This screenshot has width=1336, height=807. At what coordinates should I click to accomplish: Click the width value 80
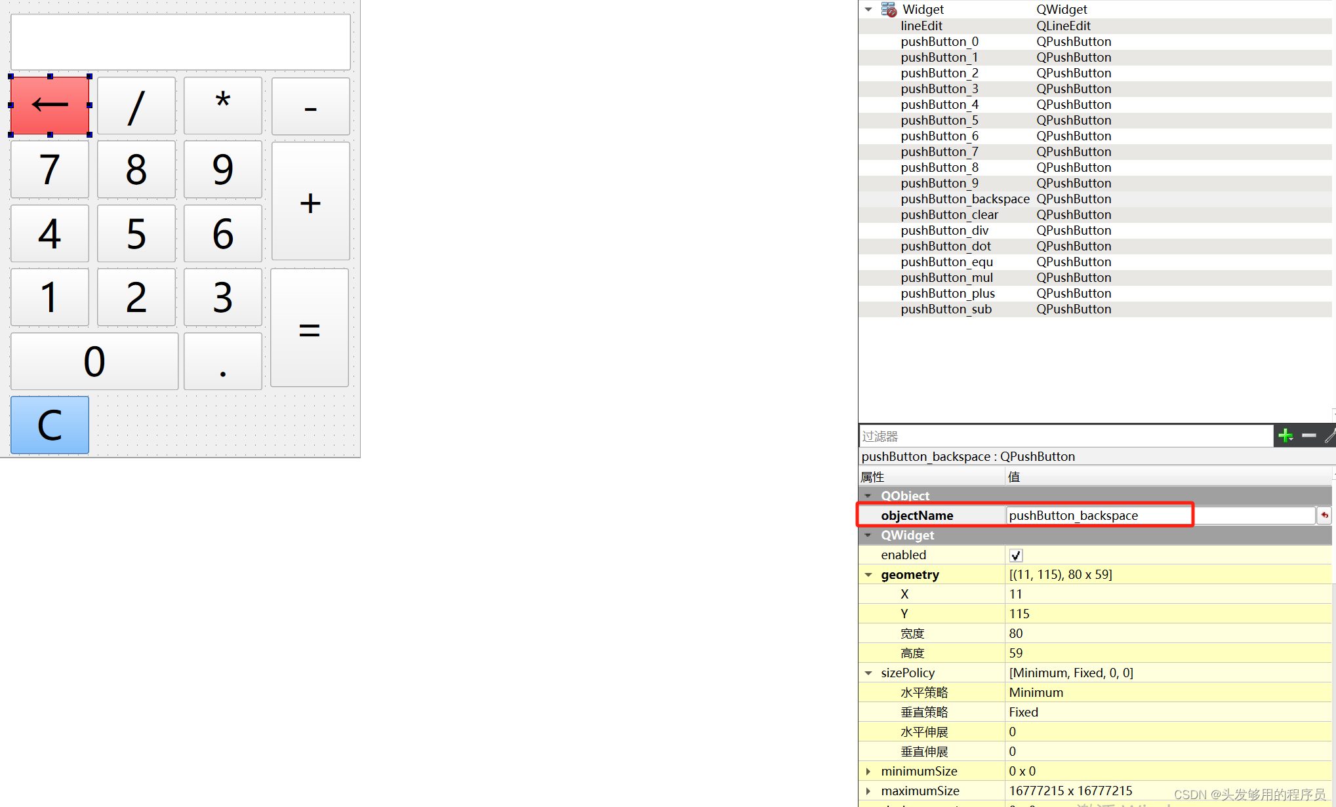point(1169,633)
